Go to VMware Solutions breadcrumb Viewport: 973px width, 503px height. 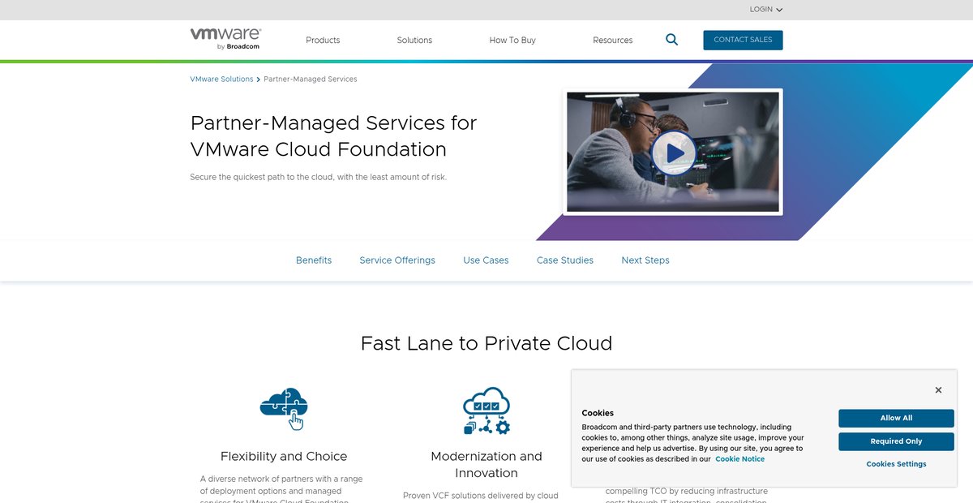[x=221, y=80]
